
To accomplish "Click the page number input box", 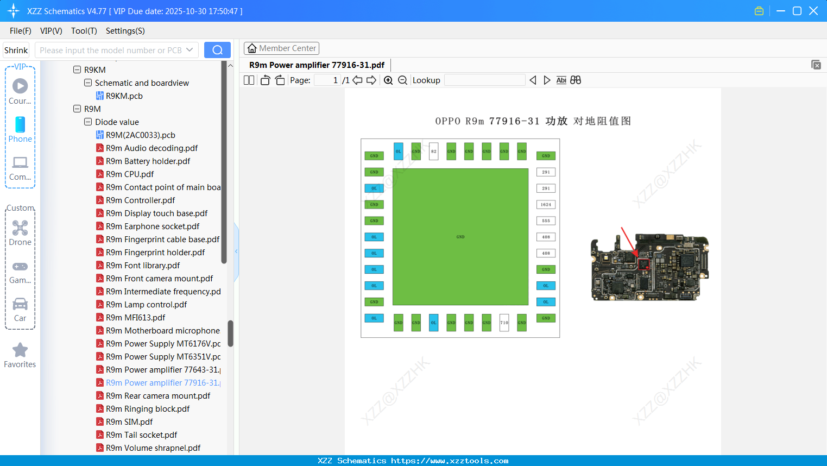I will pos(327,80).
